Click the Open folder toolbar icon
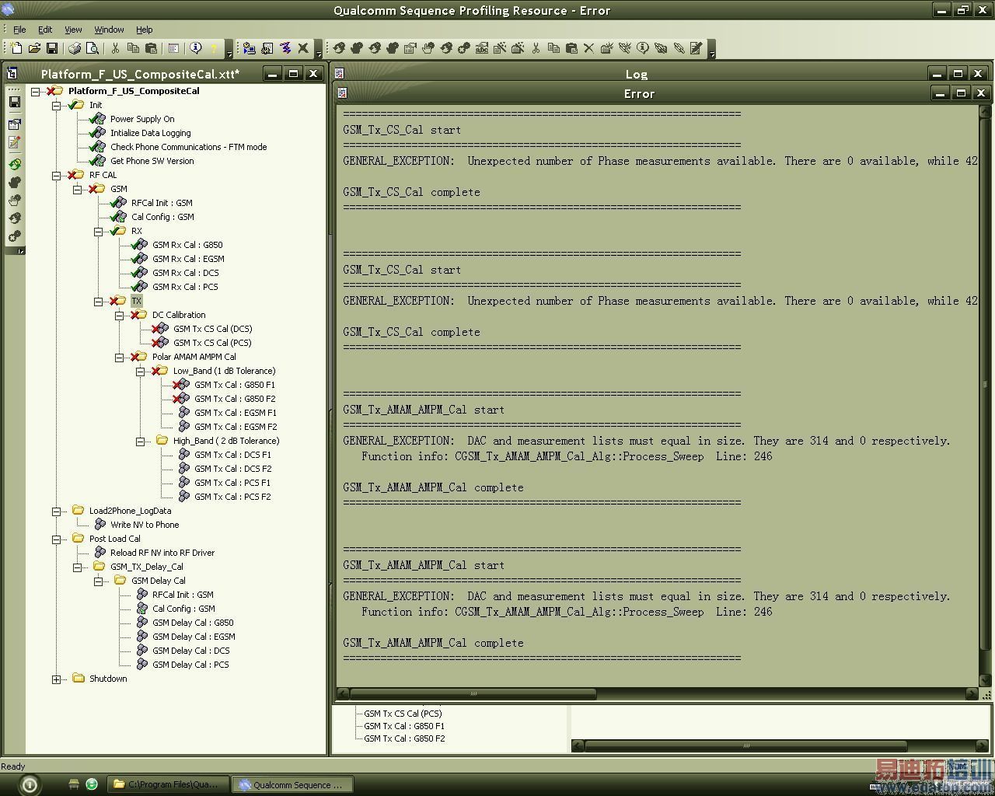The width and height of the screenshot is (995, 796). [34, 48]
